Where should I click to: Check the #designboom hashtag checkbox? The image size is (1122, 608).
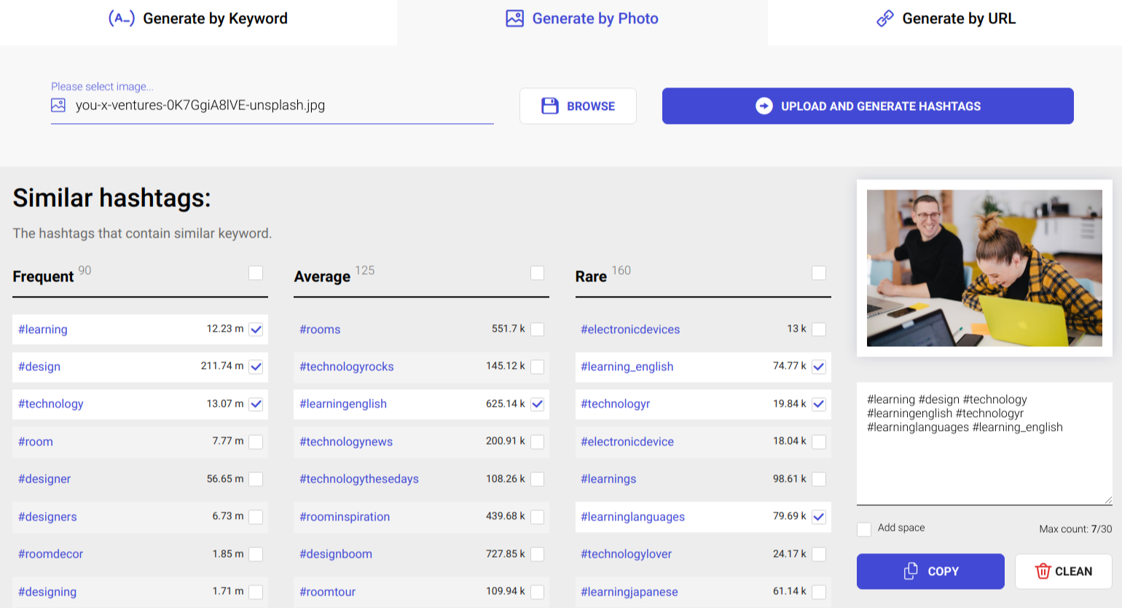(x=538, y=554)
